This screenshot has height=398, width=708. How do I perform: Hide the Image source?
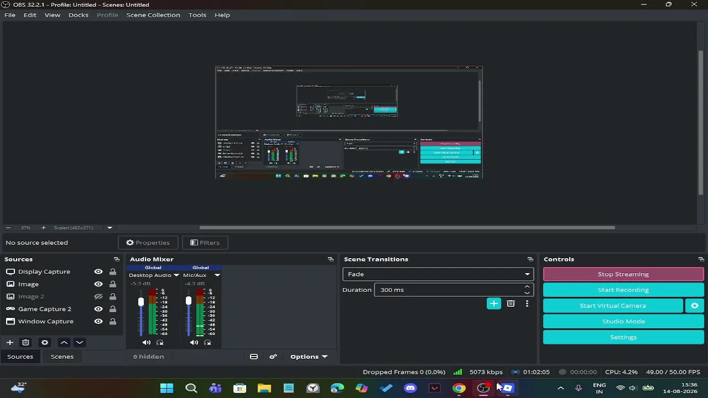coord(98,284)
